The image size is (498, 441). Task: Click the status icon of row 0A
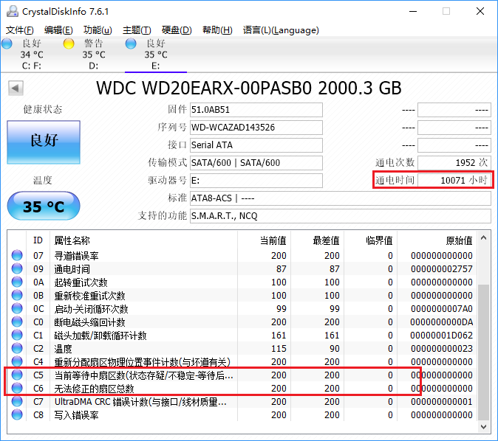[x=17, y=282]
